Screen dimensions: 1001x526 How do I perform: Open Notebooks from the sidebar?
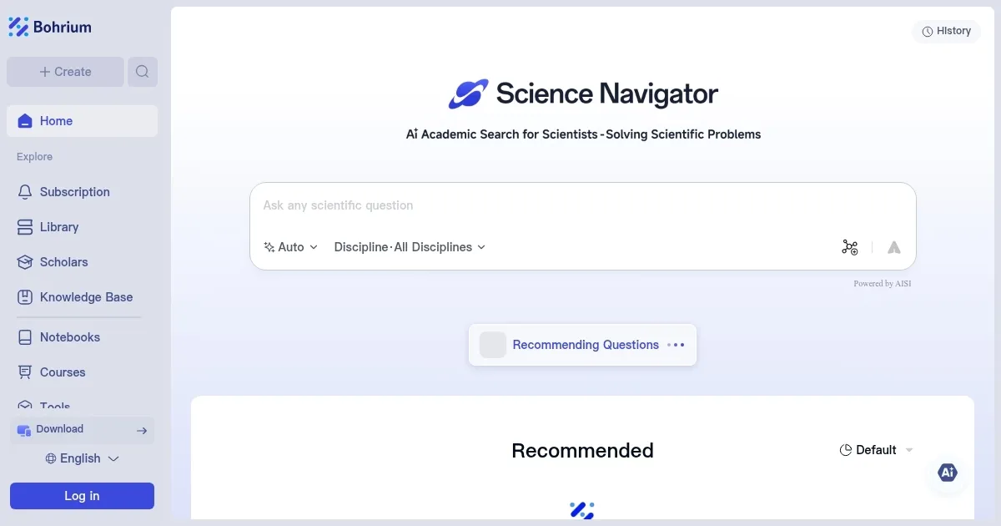coord(69,337)
